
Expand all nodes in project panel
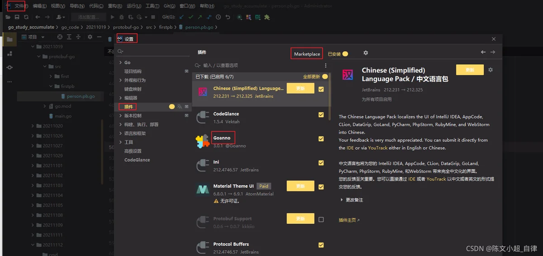(70, 37)
